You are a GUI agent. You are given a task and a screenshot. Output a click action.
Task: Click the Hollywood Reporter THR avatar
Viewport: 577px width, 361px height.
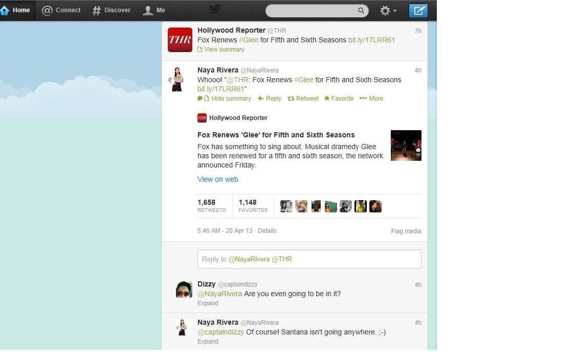click(x=180, y=40)
